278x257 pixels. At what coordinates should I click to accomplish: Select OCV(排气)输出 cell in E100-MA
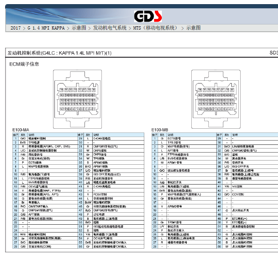coord(118,239)
